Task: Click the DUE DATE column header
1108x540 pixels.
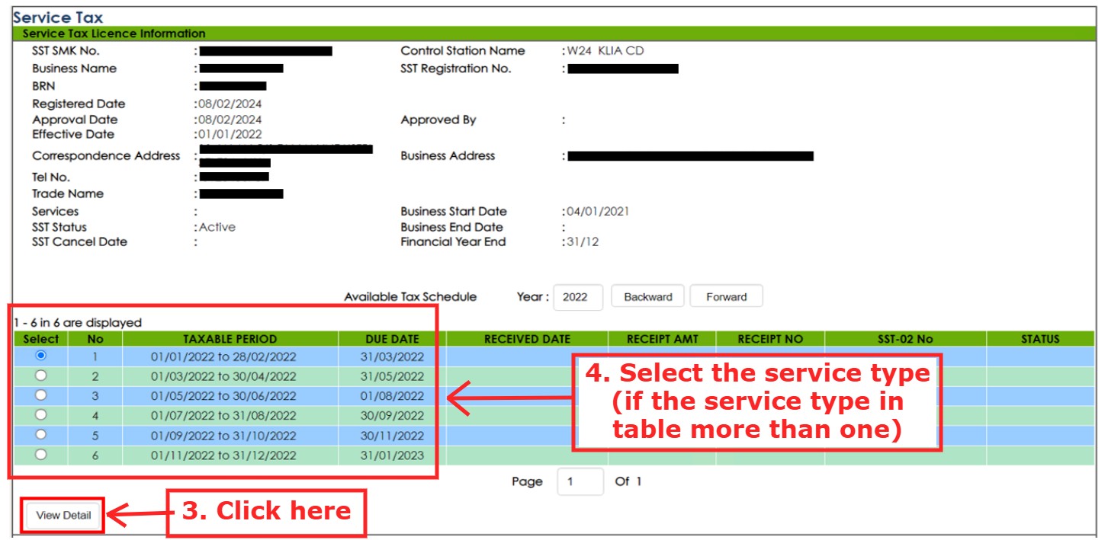Action: pyautogui.click(x=392, y=339)
